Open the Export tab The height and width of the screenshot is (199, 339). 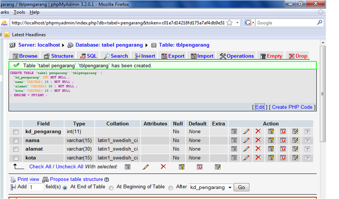pos(173,56)
